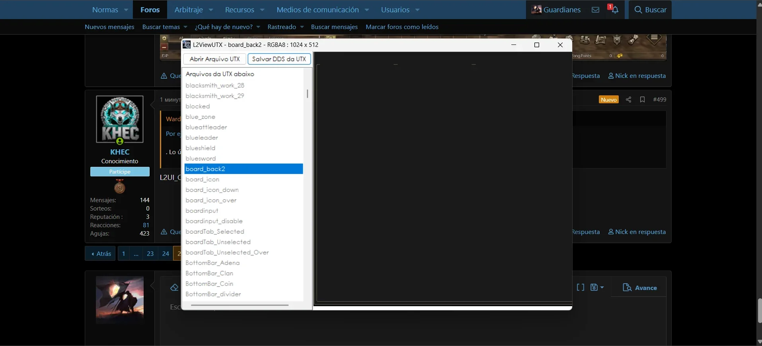Click Abrir Arquivo UTX button
This screenshot has height=346, width=762.
[214, 59]
